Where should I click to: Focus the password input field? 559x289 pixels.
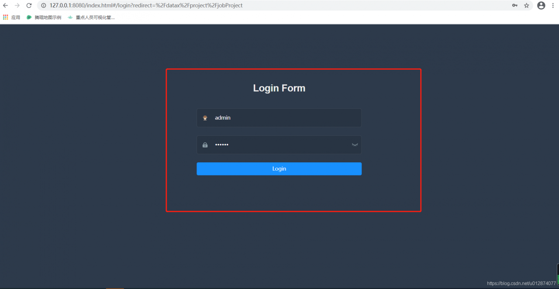(x=279, y=145)
